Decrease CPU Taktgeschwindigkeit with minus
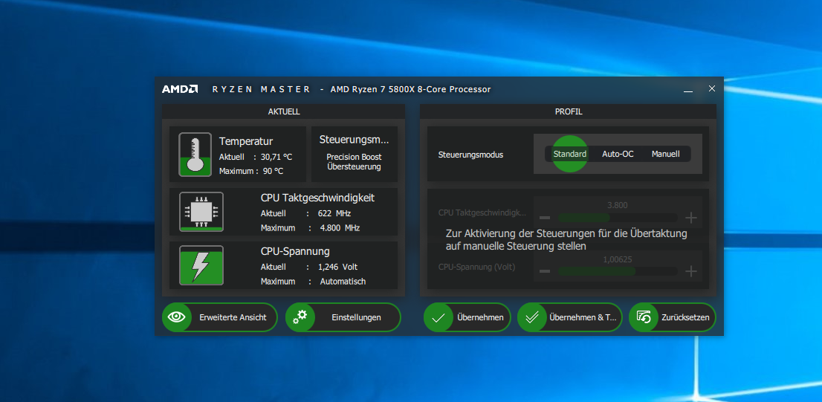This screenshot has height=402, width=822. pos(545,218)
